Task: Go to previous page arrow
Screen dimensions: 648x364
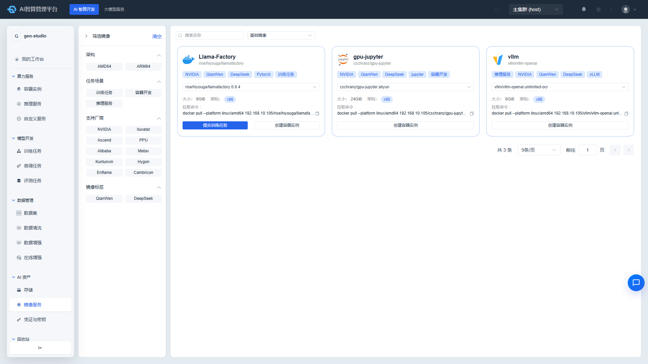Action: (615, 150)
